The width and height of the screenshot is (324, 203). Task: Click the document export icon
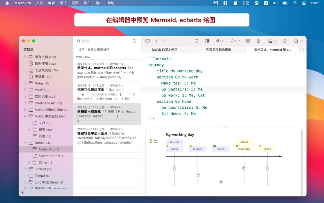point(259,41)
